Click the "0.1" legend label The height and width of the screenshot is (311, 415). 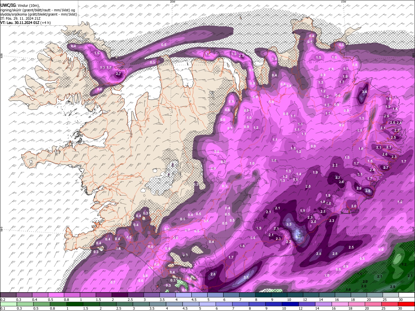click(2, 309)
